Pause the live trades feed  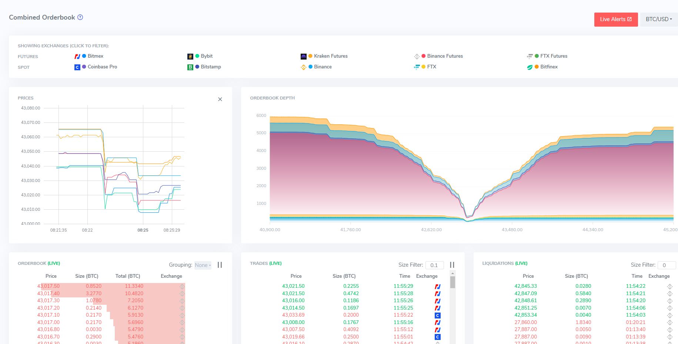(452, 265)
